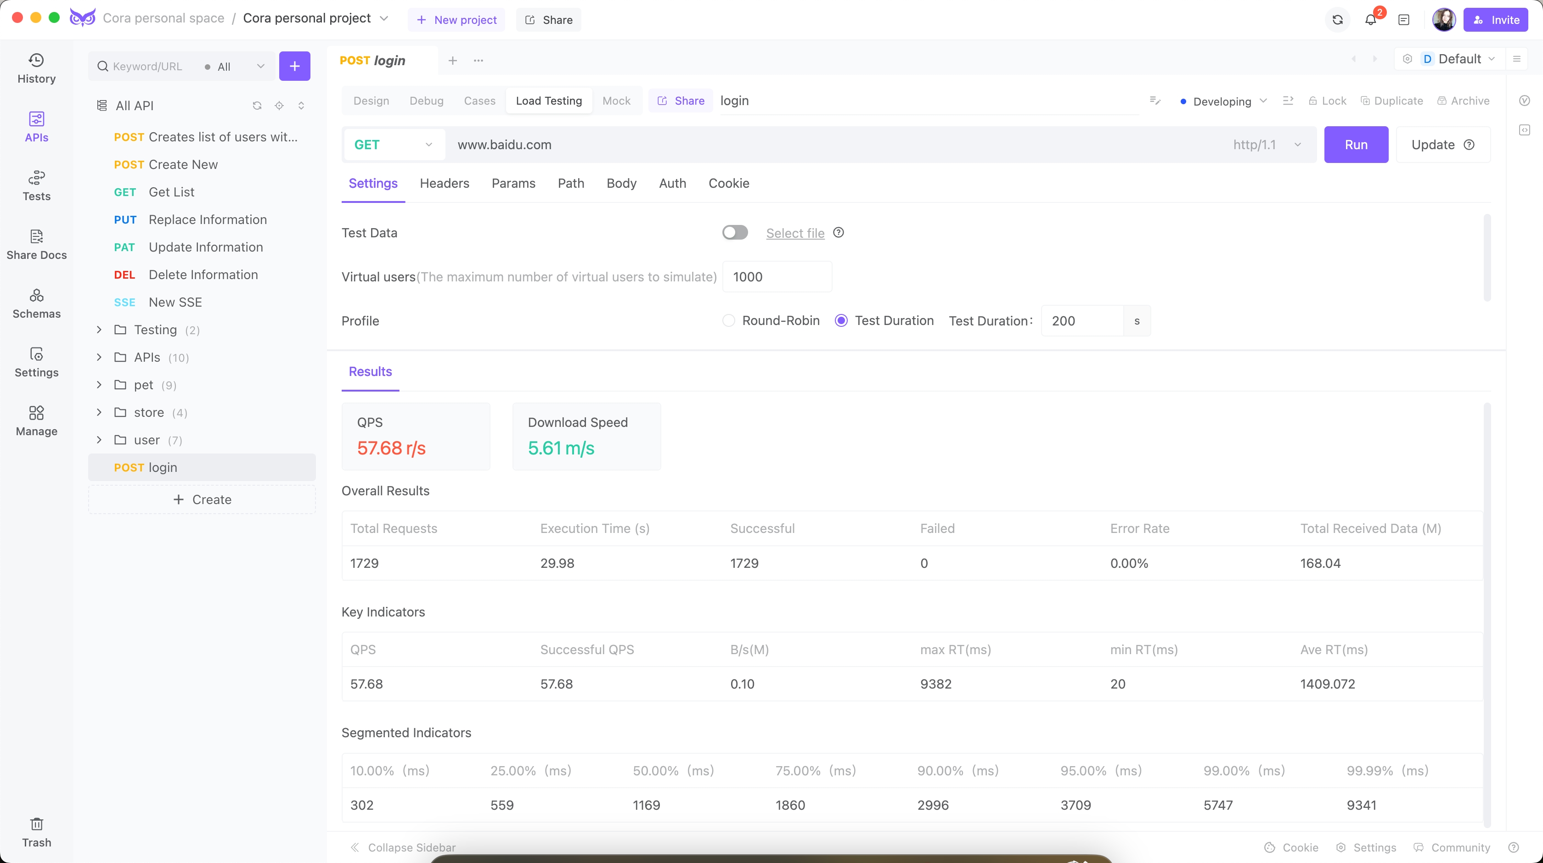The height and width of the screenshot is (863, 1543).
Task: Switch to the Headers tab
Action: (444, 183)
